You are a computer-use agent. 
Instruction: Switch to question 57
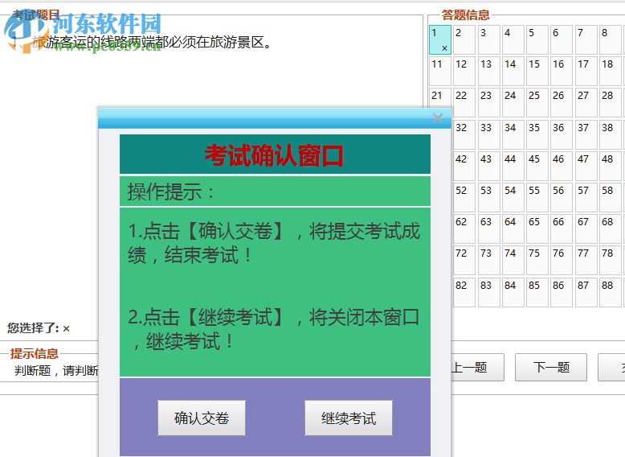(586, 198)
